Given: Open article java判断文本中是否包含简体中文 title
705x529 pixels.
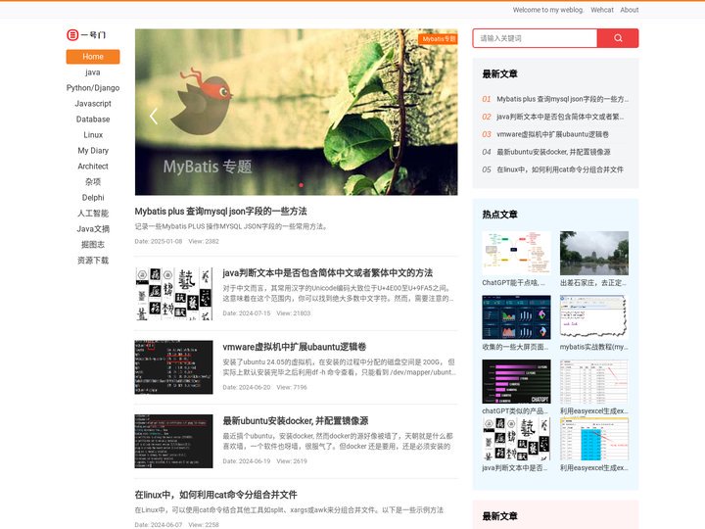Looking at the screenshot, I should pyautogui.click(x=328, y=272).
